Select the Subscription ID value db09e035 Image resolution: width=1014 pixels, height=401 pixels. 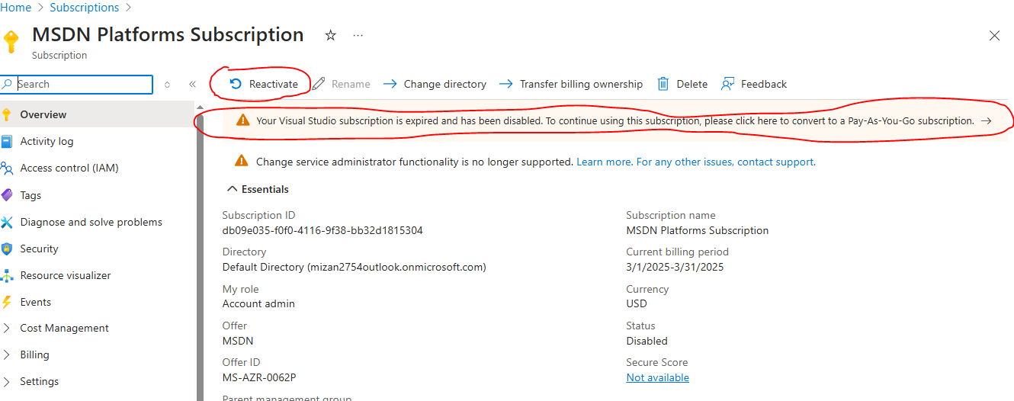(322, 230)
